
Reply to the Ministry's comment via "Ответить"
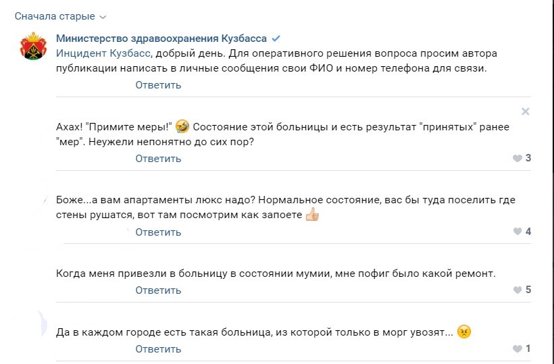point(158,85)
